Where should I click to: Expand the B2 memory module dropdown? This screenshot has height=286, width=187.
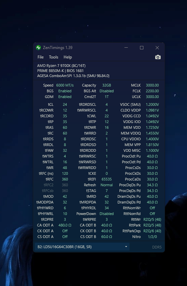pyautogui.click(x=82, y=247)
